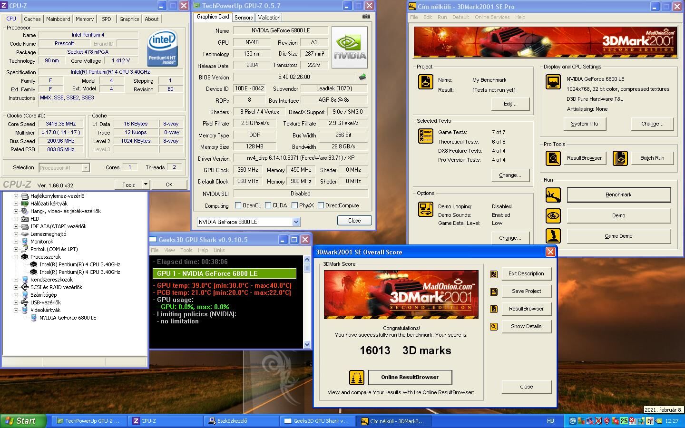Screen dimensions: 685x428
Task: Open TechPowerUp GPU-Z from the taskbar
Action: point(88,421)
